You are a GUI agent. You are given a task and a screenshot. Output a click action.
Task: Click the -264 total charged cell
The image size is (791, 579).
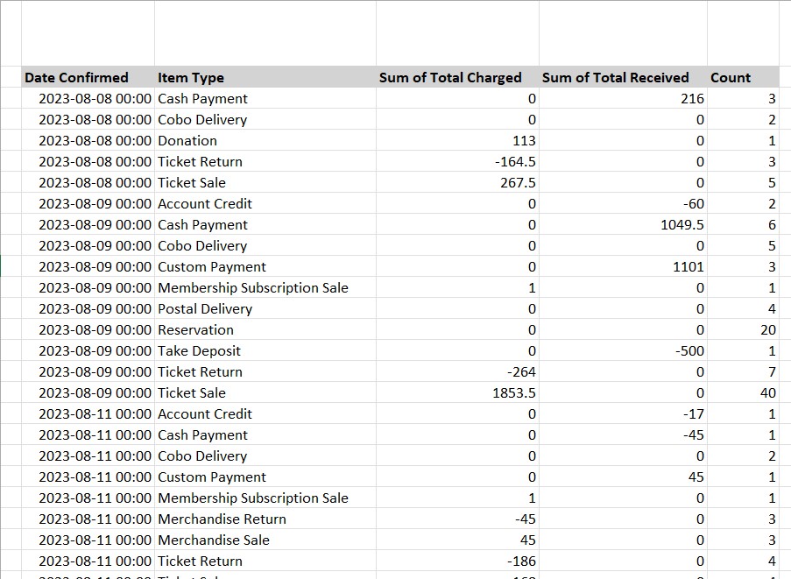point(457,371)
